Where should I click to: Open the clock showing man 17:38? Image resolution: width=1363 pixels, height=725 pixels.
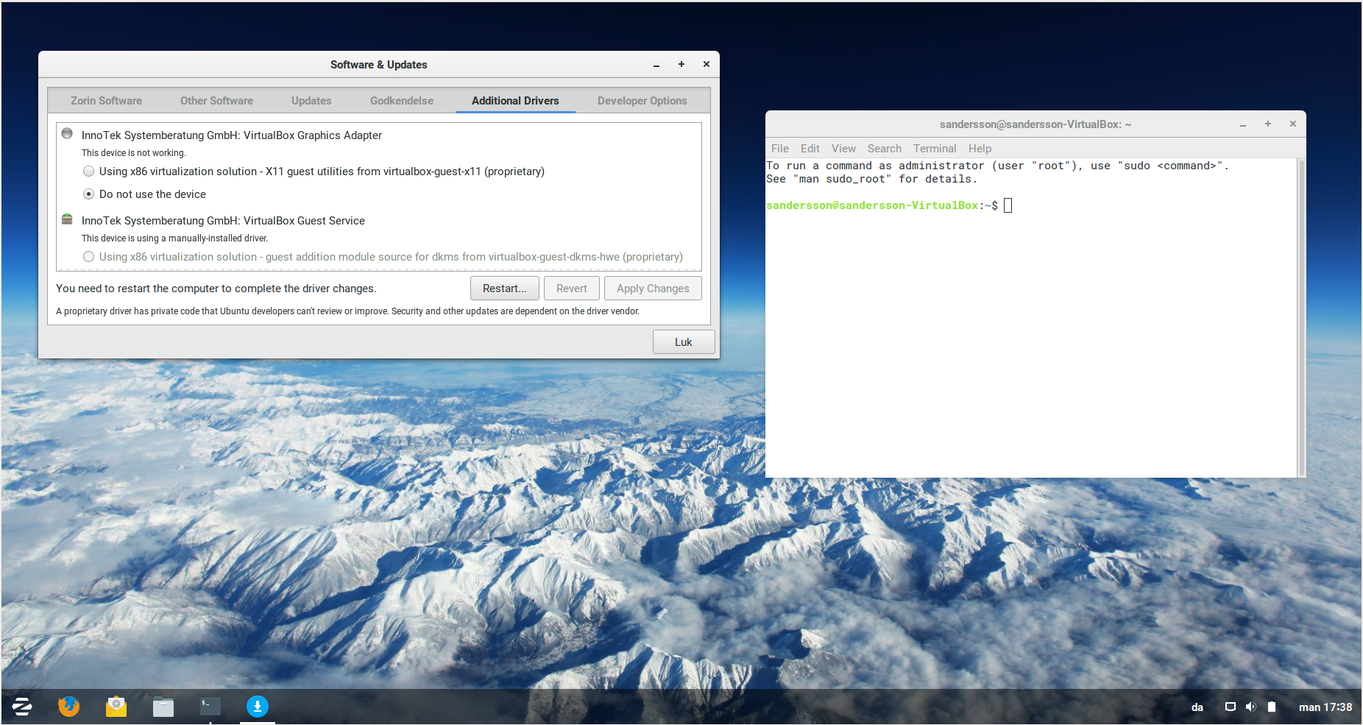click(1325, 707)
